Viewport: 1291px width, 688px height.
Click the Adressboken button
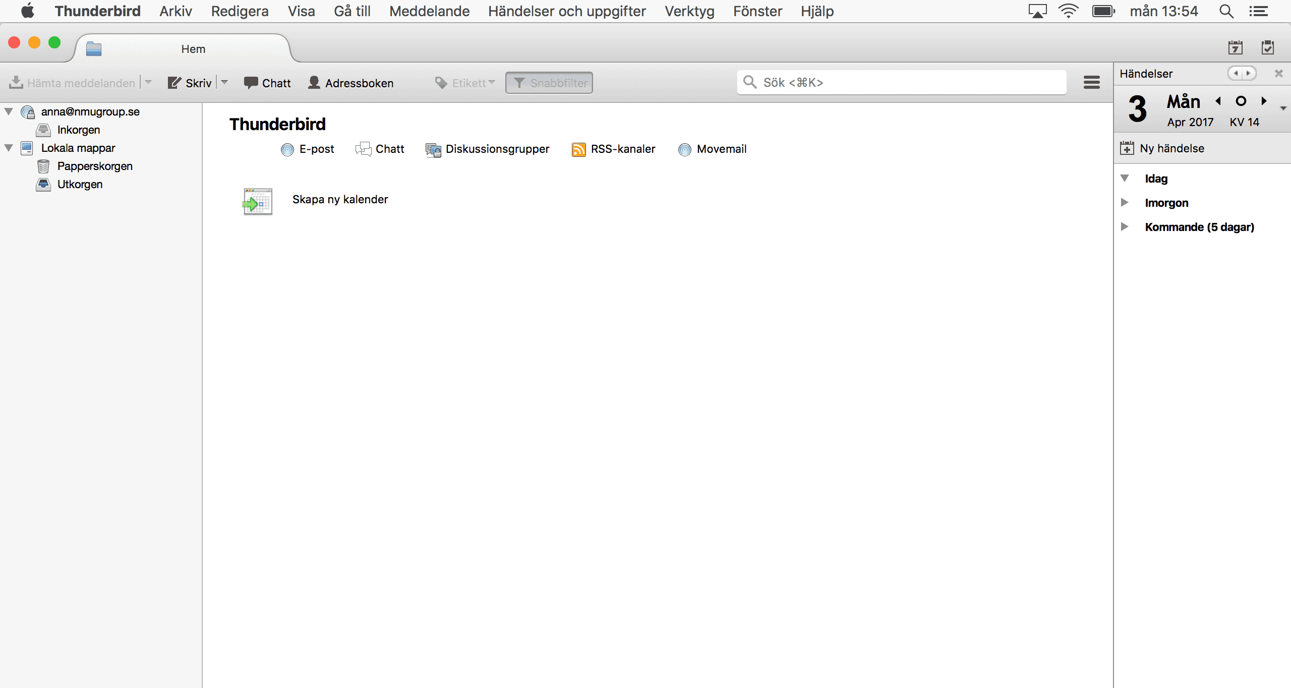click(351, 82)
